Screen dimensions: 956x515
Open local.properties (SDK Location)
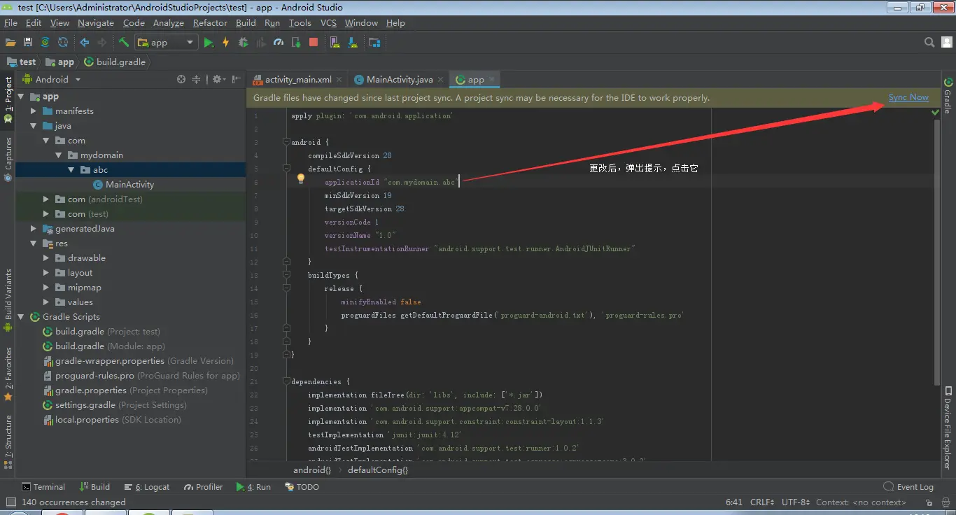pyautogui.click(x=112, y=420)
